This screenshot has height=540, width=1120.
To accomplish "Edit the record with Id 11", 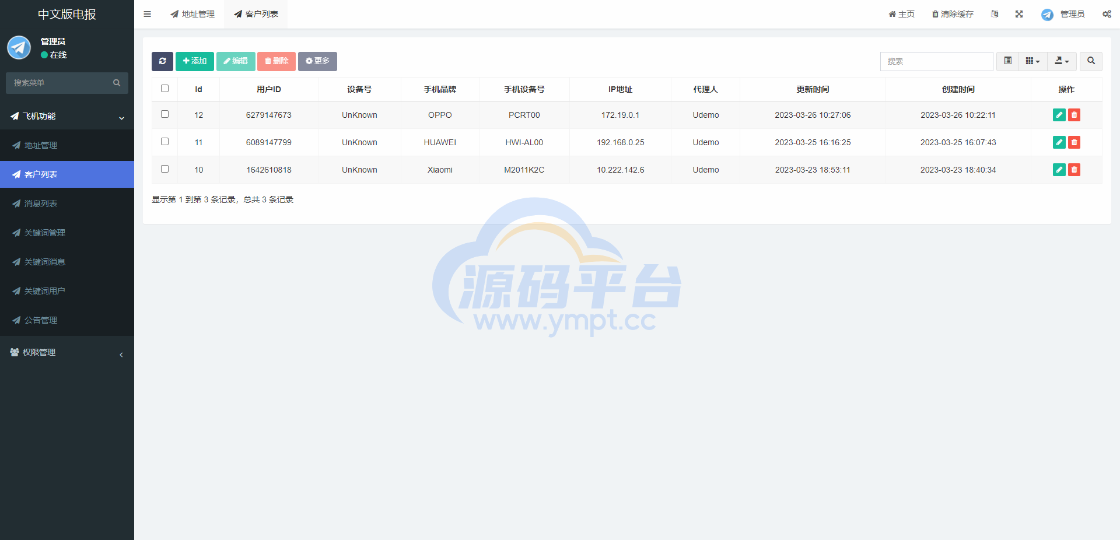I will [x=1059, y=142].
